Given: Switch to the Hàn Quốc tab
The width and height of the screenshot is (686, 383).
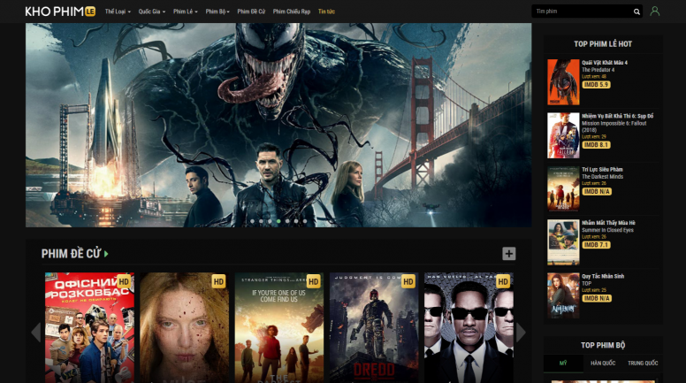Looking at the screenshot, I should pos(602,364).
